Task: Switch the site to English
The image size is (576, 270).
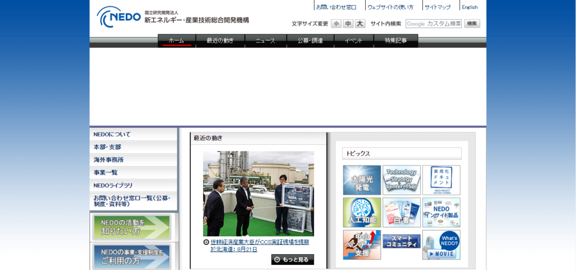Action: click(470, 7)
